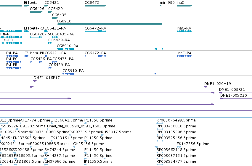Click the CG6435-RA transcript glyph
Image resolution: width=252 pixels, height=166 pixels.
tap(55, 37)
